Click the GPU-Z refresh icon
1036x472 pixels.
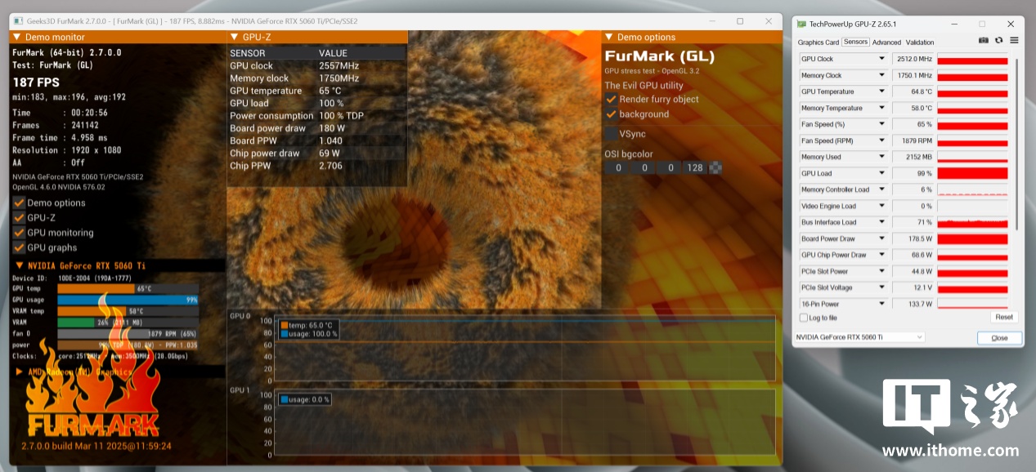pyautogui.click(x=998, y=41)
